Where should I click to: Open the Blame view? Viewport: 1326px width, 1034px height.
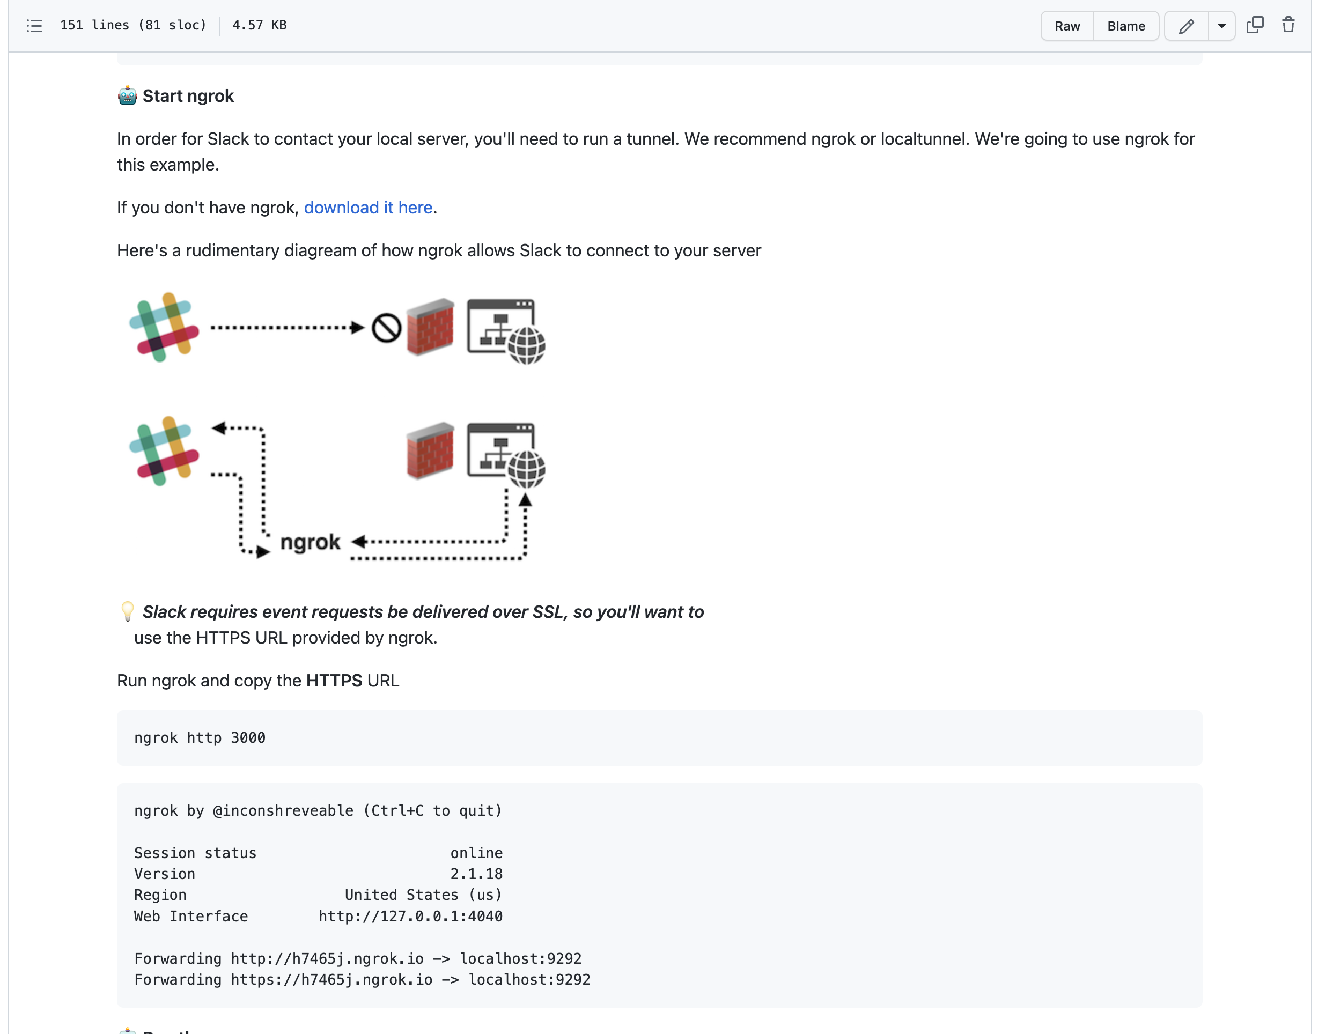[x=1125, y=26]
